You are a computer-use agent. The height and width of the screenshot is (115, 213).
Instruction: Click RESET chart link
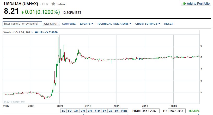(169, 24)
